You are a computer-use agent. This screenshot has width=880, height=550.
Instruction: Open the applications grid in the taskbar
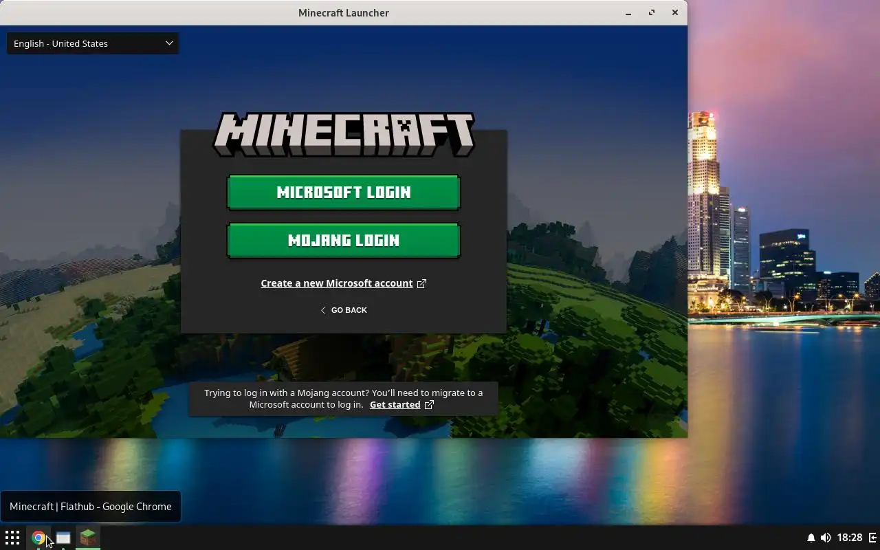[x=12, y=538]
